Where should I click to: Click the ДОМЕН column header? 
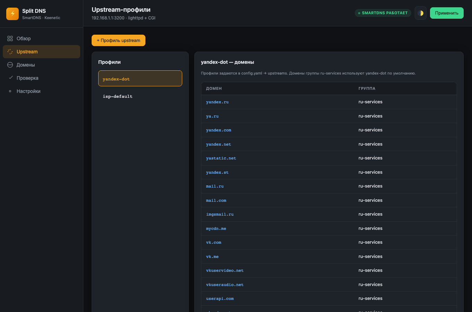pos(214,88)
